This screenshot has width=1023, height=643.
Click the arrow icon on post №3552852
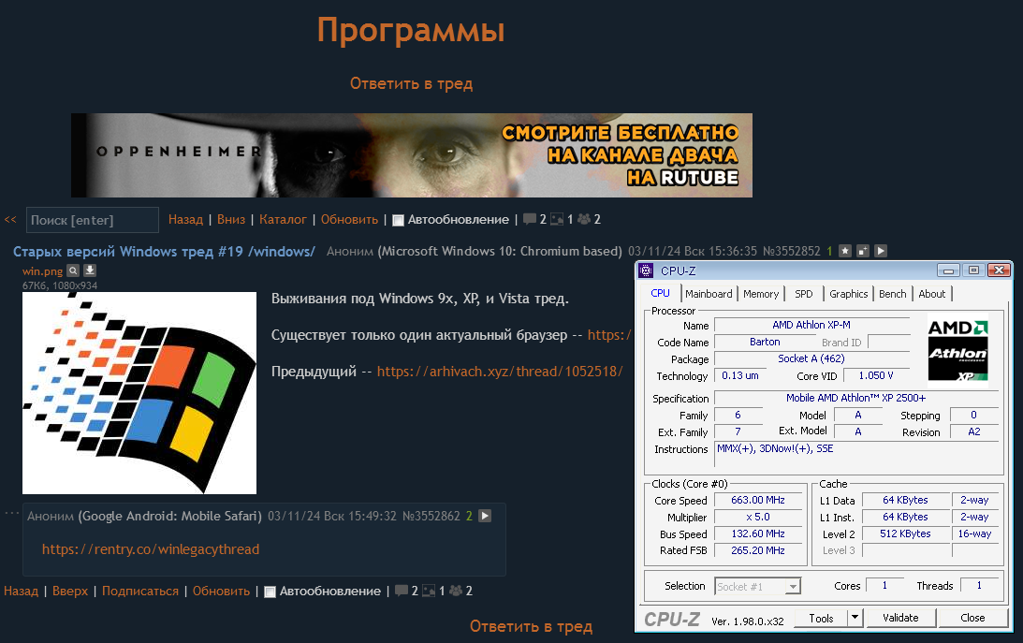(881, 251)
